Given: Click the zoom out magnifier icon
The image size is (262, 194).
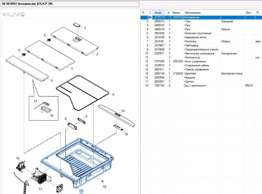Looking at the screenshot, I should pos(9,14).
